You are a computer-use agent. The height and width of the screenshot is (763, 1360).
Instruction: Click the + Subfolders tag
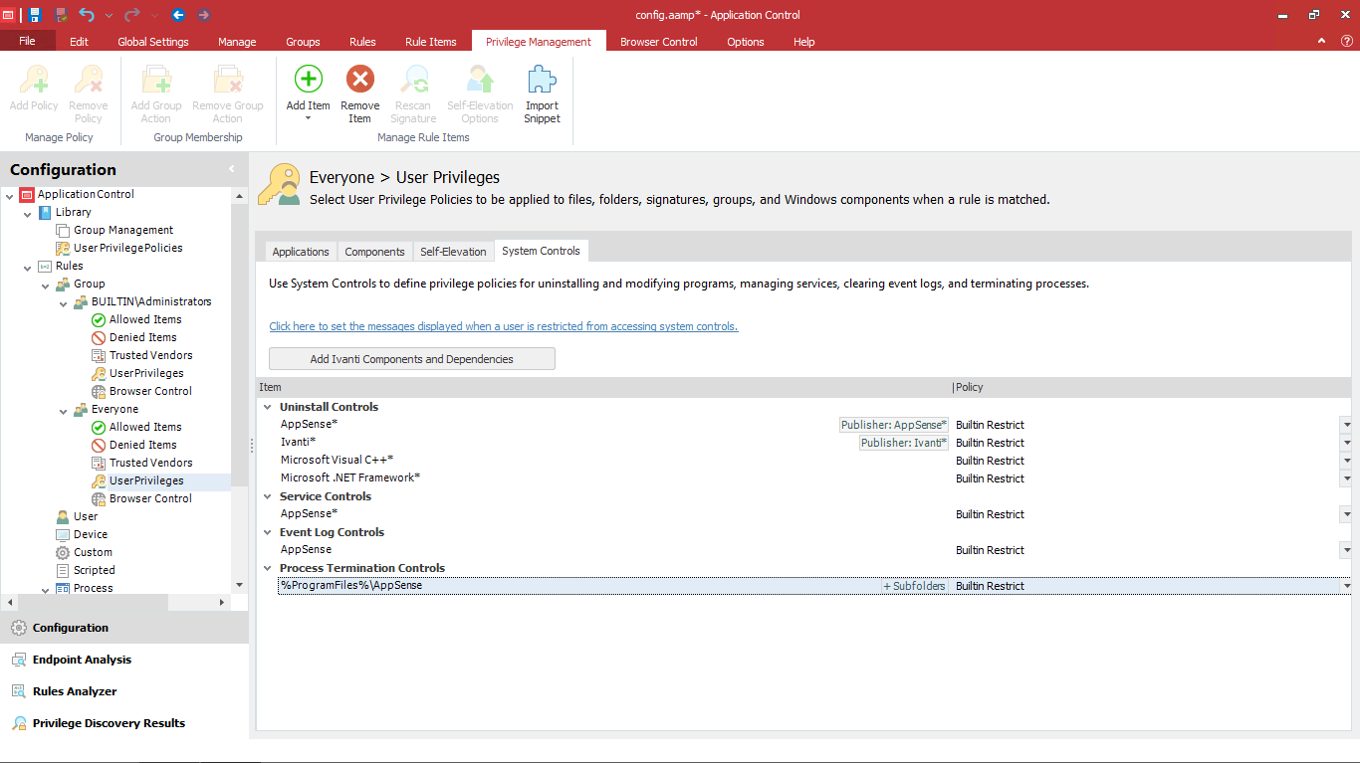click(915, 586)
